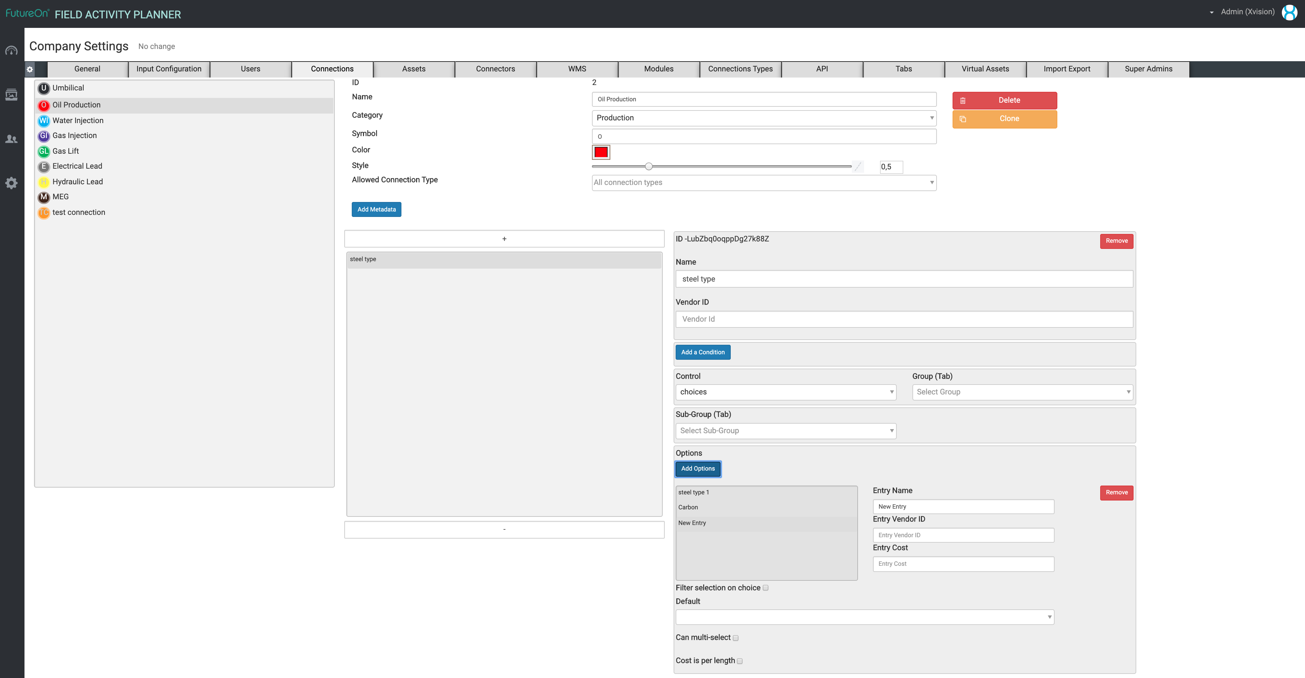The image size is (1305, 678).
Task: Toggle the Can multi-select checkbox
Action: pos(736,638)
